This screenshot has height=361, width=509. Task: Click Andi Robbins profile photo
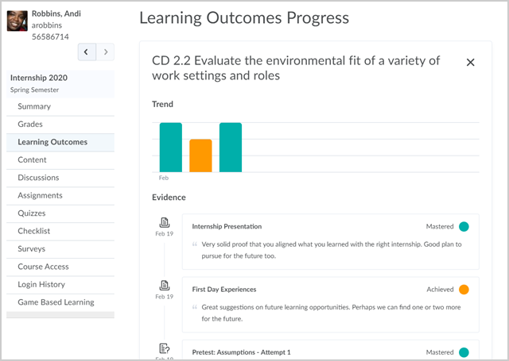[17, 21]
